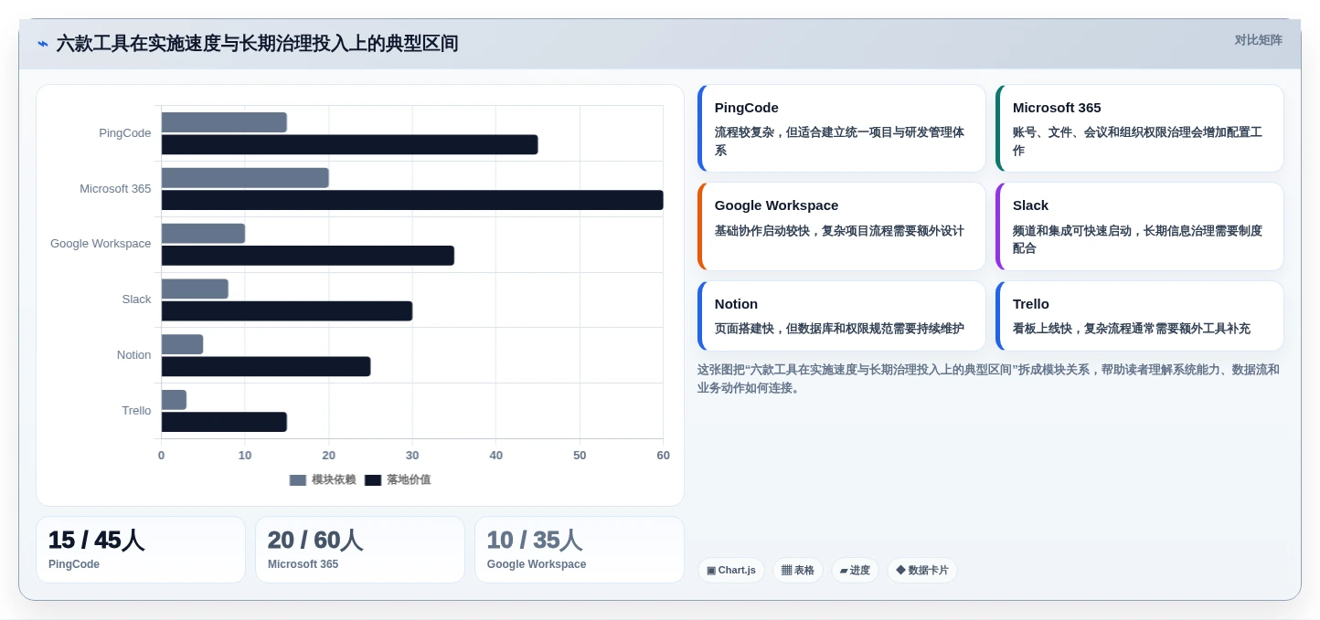This screenshot has width=1320, height=620.
Task: Click the heading 六款工具在实施速度与长期治理投入上的典型区间
Action: pos(257,44)
